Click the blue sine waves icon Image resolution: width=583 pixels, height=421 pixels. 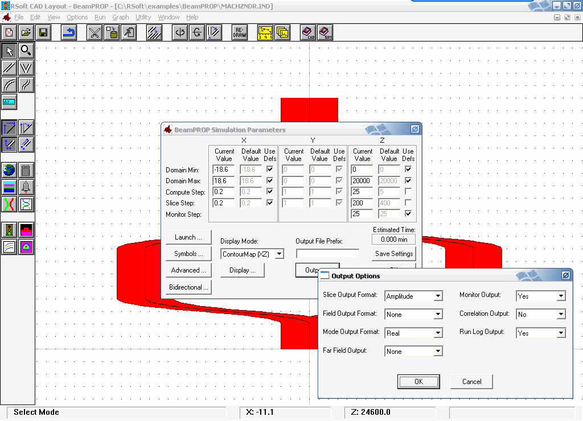26,204
